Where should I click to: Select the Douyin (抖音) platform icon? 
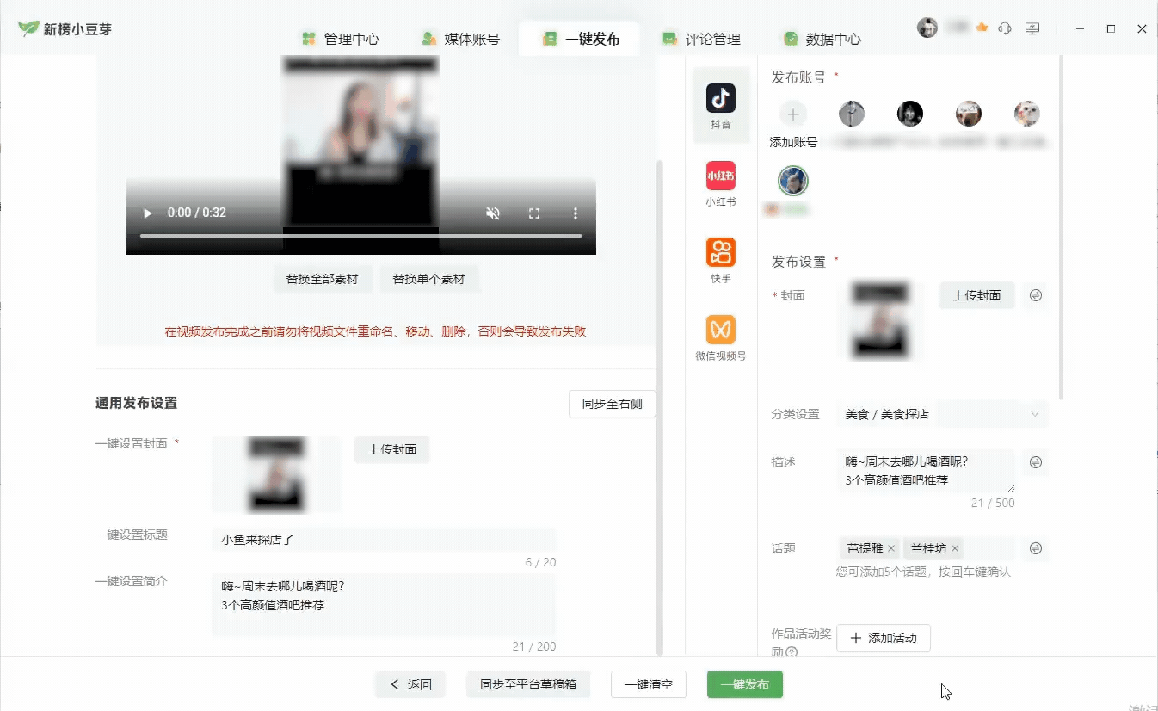point(721,100)
